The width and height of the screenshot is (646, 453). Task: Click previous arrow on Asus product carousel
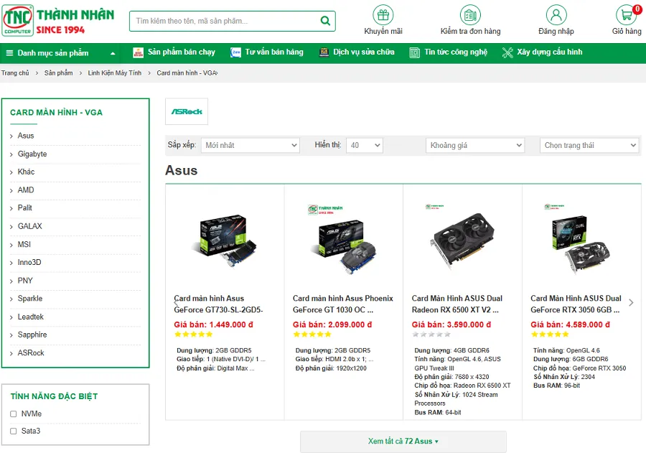(x=176, y=302)
